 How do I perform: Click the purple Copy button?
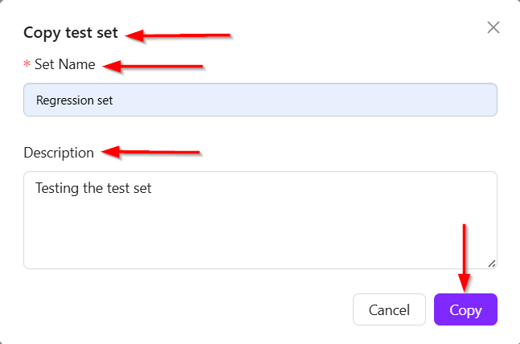click(465, 309)
